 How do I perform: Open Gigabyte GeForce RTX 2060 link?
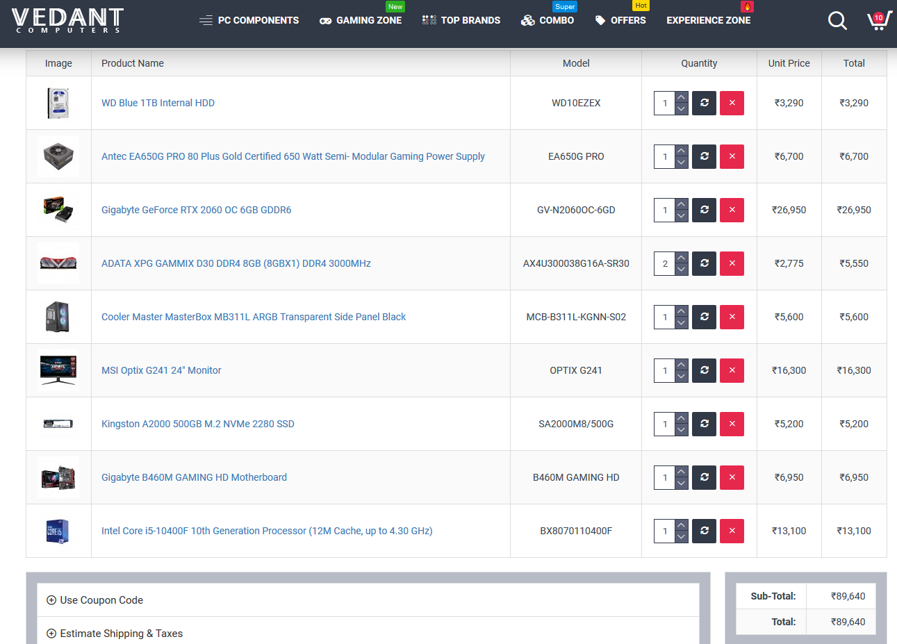197,210
